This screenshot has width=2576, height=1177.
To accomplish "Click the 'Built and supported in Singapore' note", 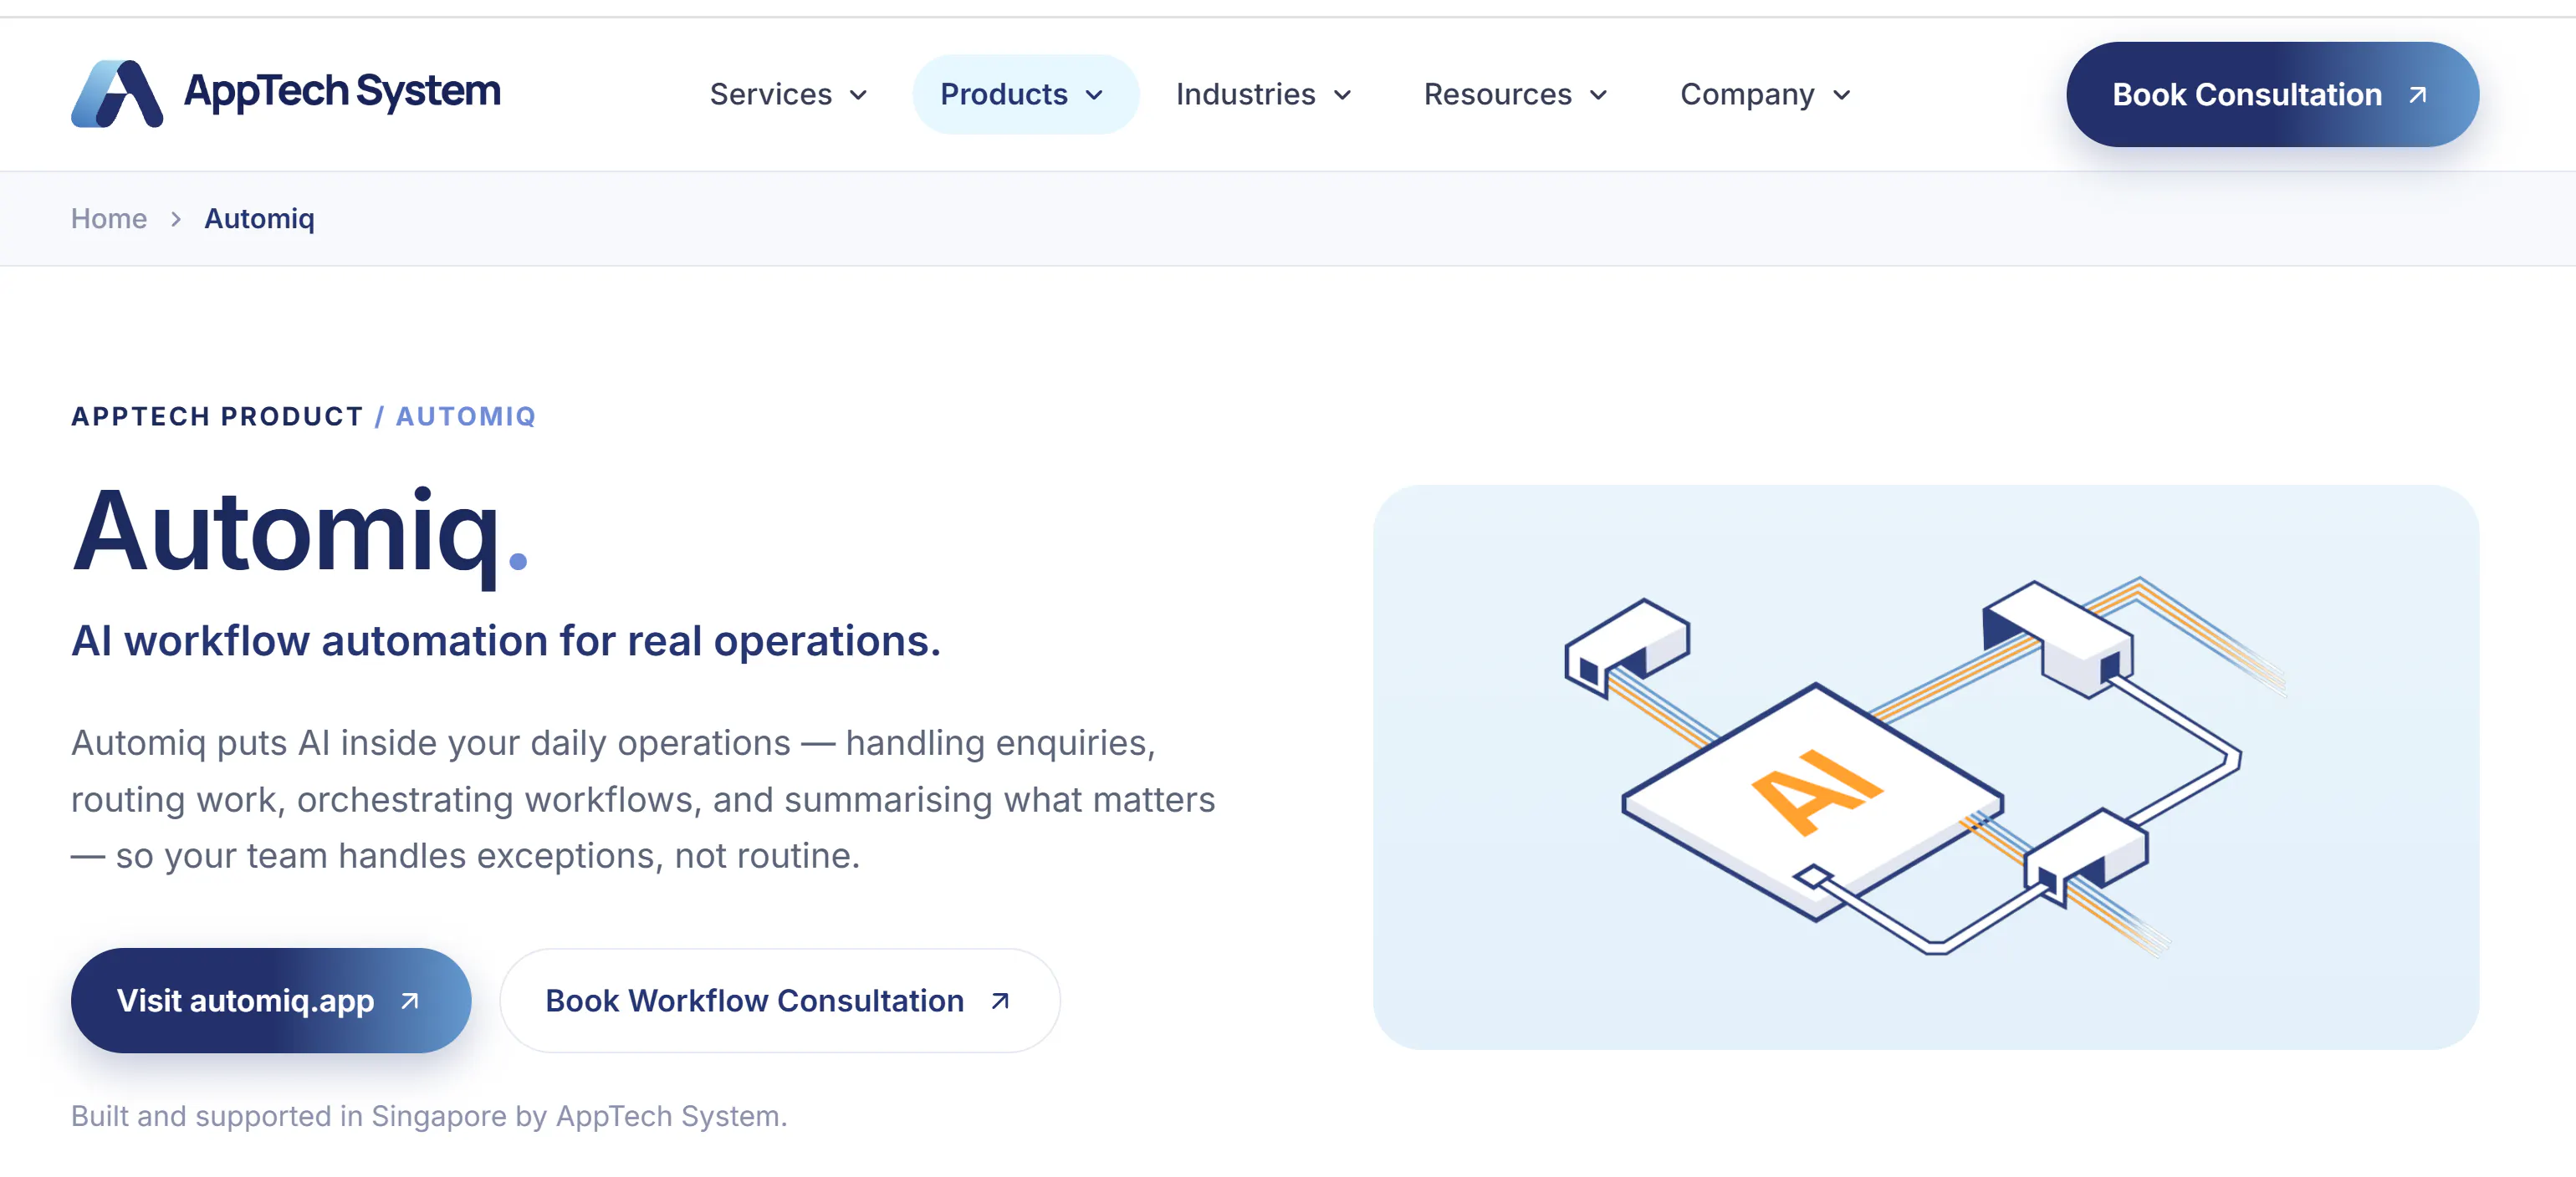I will (x=429, y=1115).
